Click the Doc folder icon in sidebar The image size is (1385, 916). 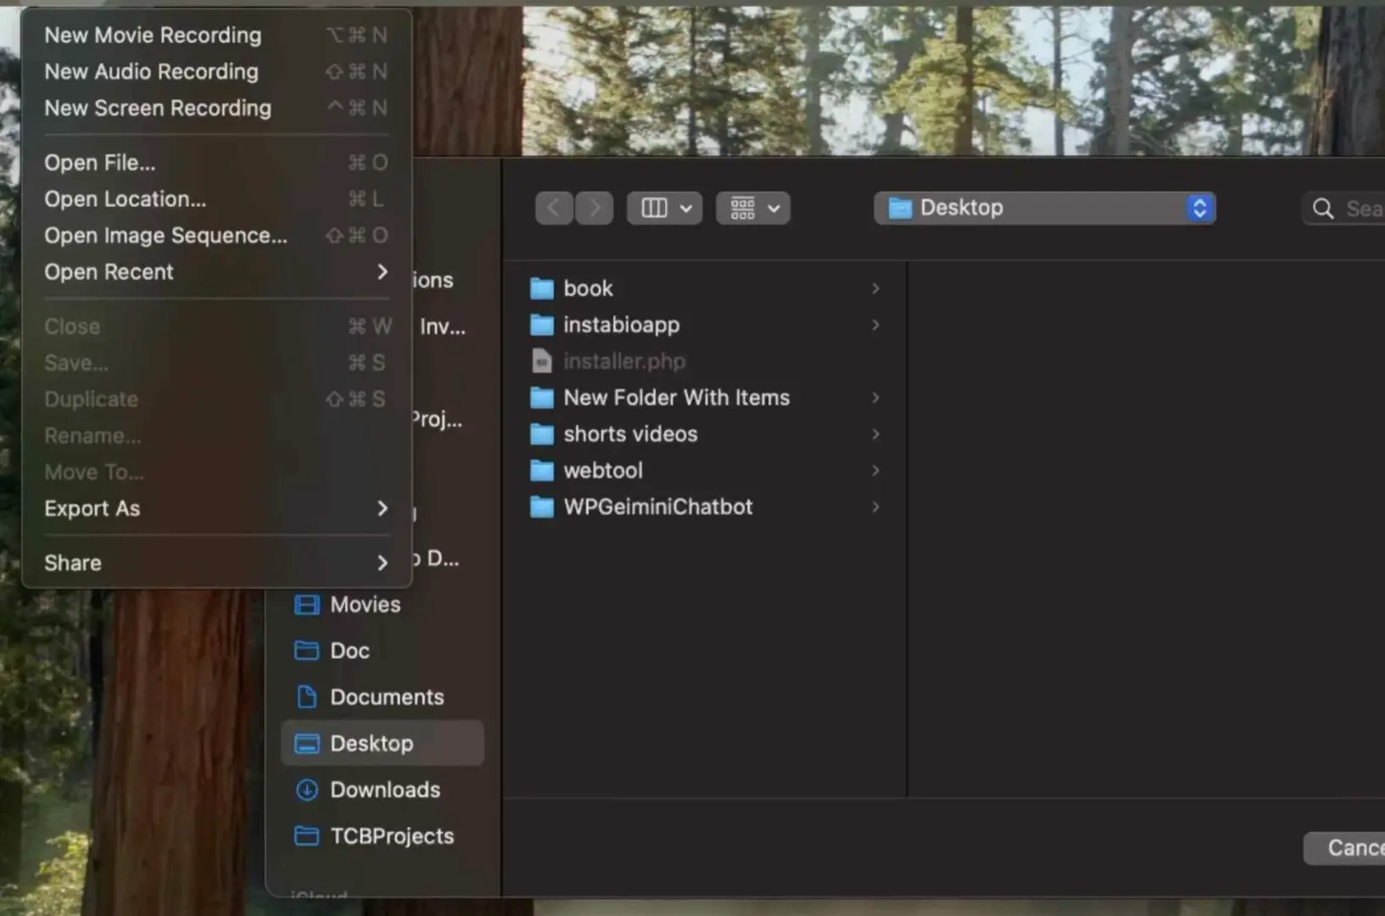[306, 651]
